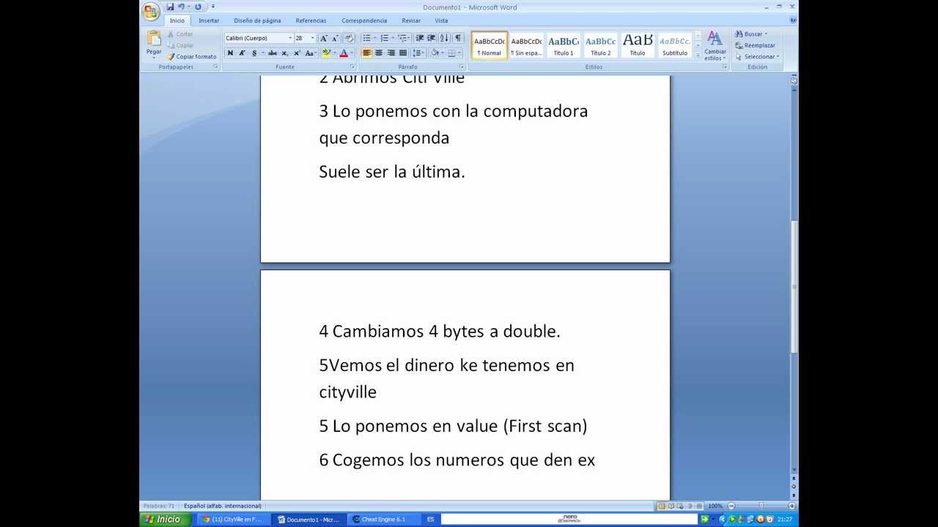The image size is (938, 527).
Task: Sort the selected text alphabetically
Action: [x=445, y=38]
